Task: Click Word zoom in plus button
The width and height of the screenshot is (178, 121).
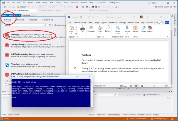Action: (162, 86)
